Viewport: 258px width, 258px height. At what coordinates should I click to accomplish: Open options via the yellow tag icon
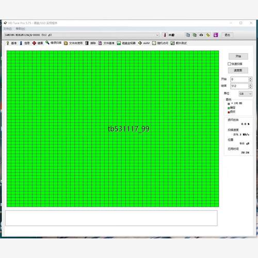208,35
